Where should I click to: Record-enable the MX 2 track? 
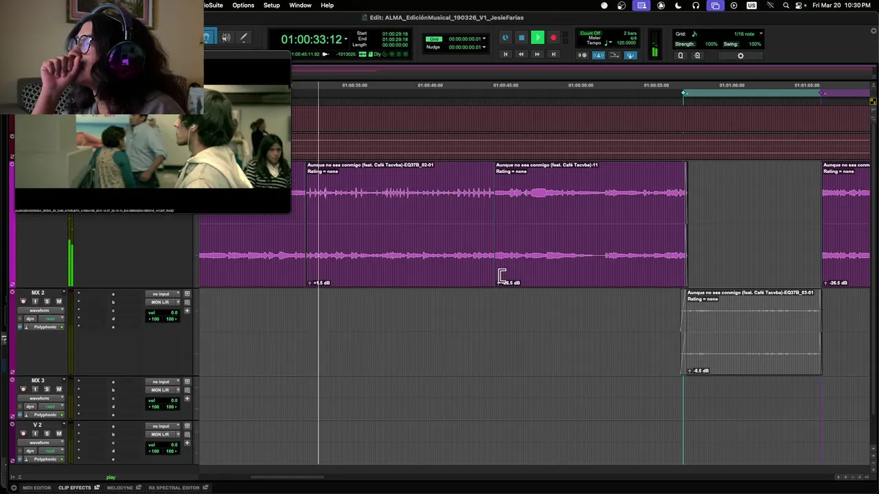23,301
